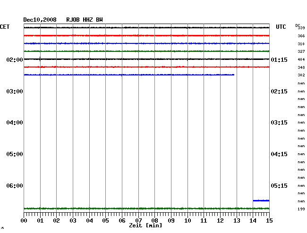The height and width of the screenshot is (233, 307).
Task: Click the channel code "HHZ" in the title
Action: pyautogui.click(x=88, y=20)
